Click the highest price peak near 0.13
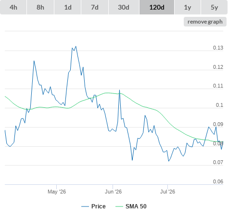Viewport: 228px width, 219px height. coord(76,46)
